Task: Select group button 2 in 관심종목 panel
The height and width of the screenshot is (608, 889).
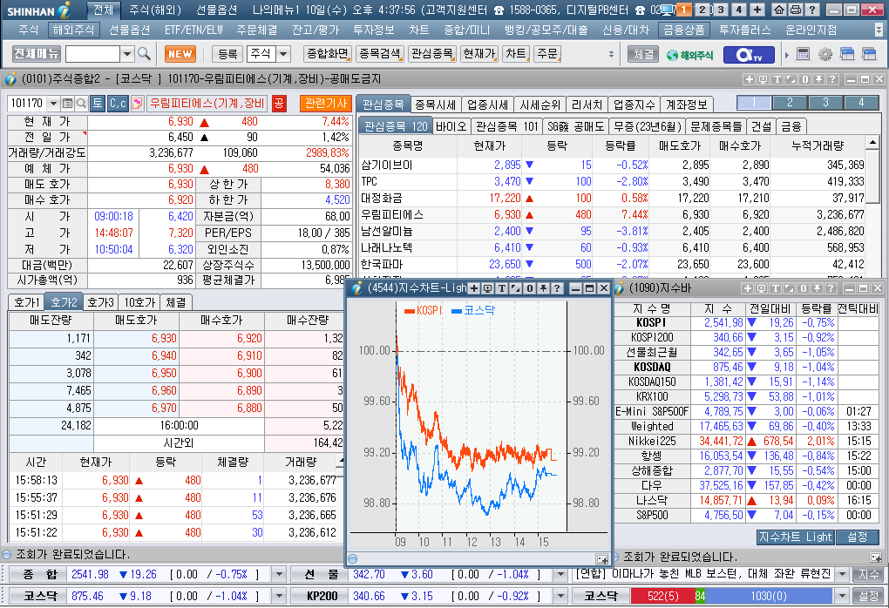Action: pyautogui.click(x=790, y=103)
